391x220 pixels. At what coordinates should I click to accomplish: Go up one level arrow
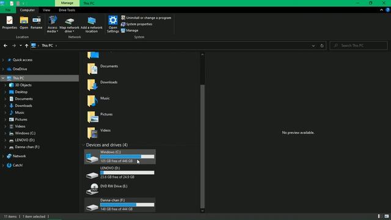[x=26, y=46]
